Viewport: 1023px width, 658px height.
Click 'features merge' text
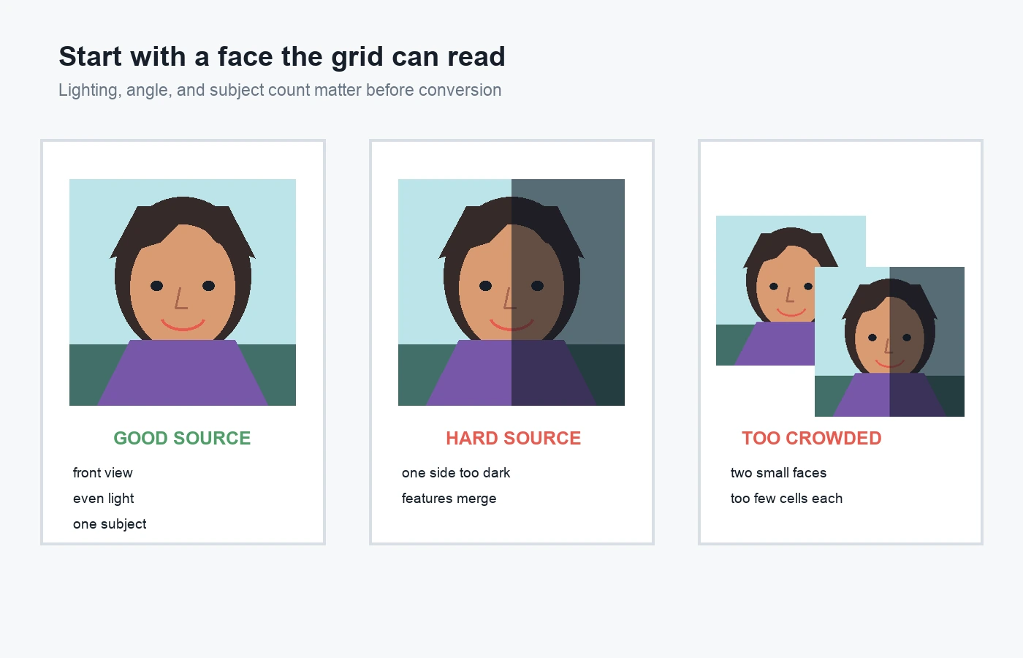coord(449,499)
